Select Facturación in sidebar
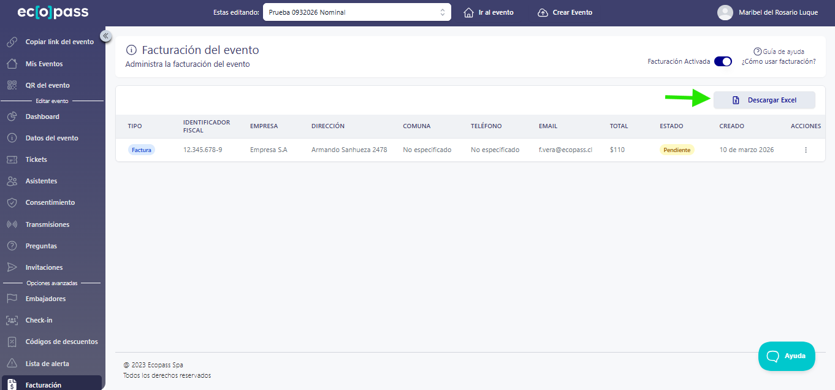Image resolution: width=835 pixels, height=390 pixels. pos(52,383)
